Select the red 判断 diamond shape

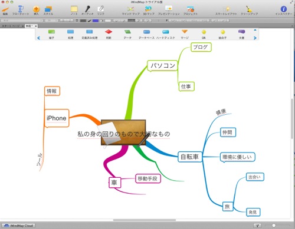click(x=109, y=32)
